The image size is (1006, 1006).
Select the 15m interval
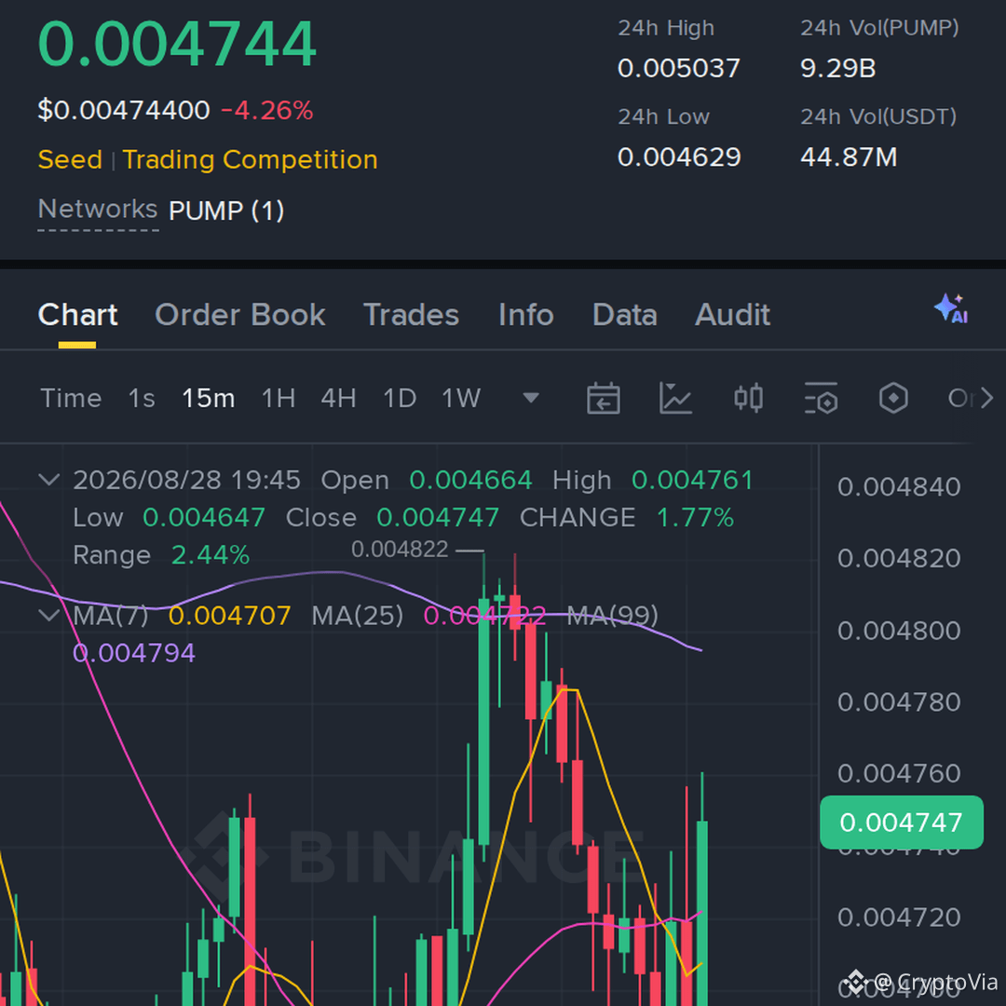click(209, 399)
